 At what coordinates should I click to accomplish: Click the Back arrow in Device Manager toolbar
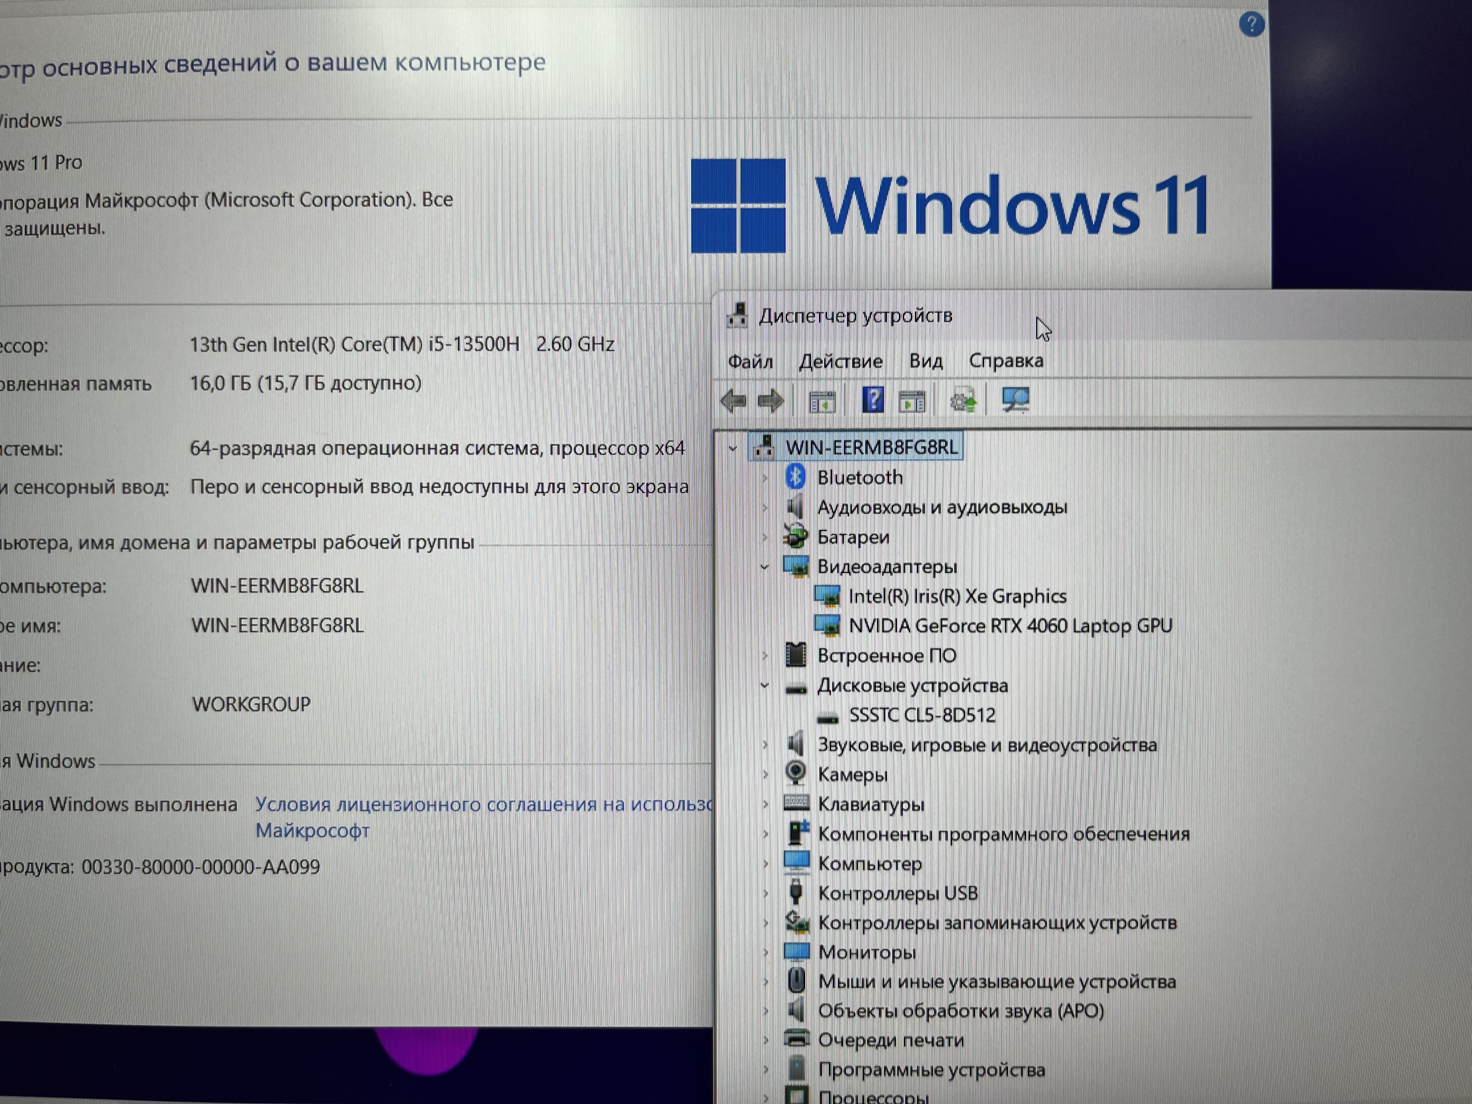pyautogui.click(x=733, y=401)
